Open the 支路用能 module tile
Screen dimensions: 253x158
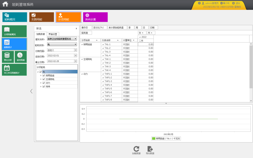tap(42, 17)
